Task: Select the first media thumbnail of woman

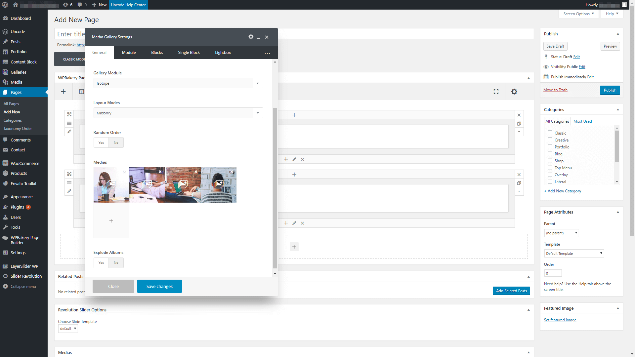Action: coord(111,185)
